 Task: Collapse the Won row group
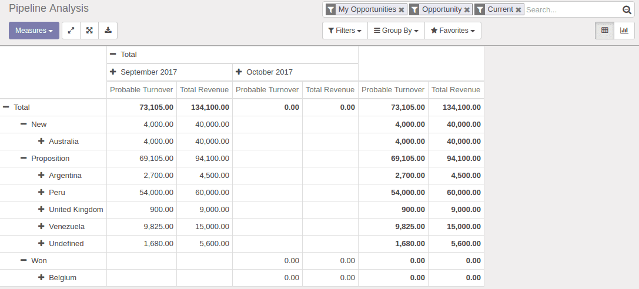pos(34,260)
